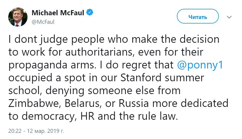Open the @ponny1 mention link
This screenshot has width=242, height=139.
click(x=200, y=65)
